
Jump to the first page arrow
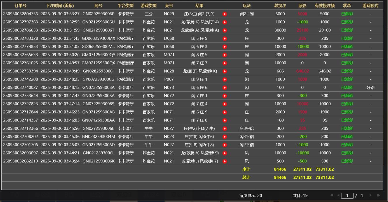[x=331, y=196]
